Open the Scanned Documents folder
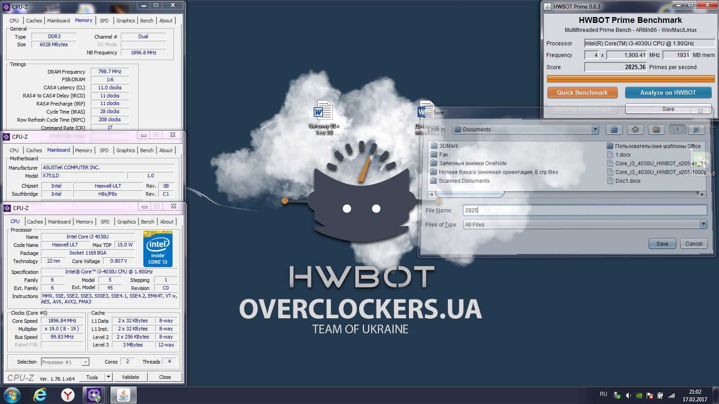This screenshot has height=404, width=719. (460, 181)
